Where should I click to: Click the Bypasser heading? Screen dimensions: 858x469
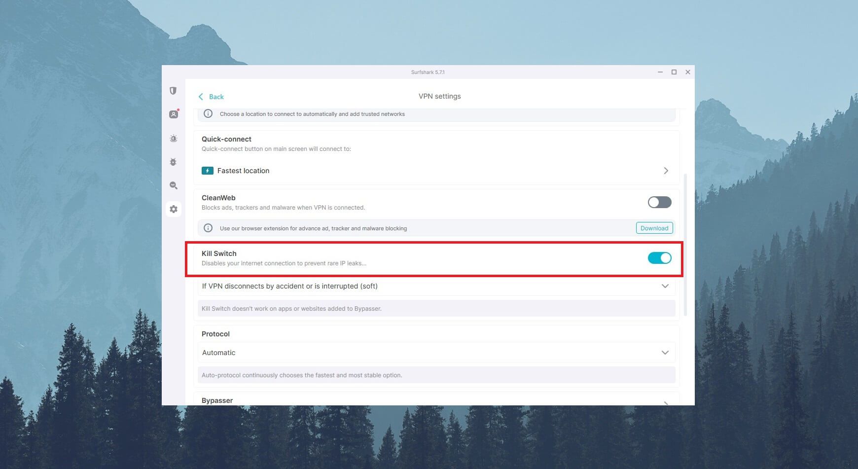217,400
